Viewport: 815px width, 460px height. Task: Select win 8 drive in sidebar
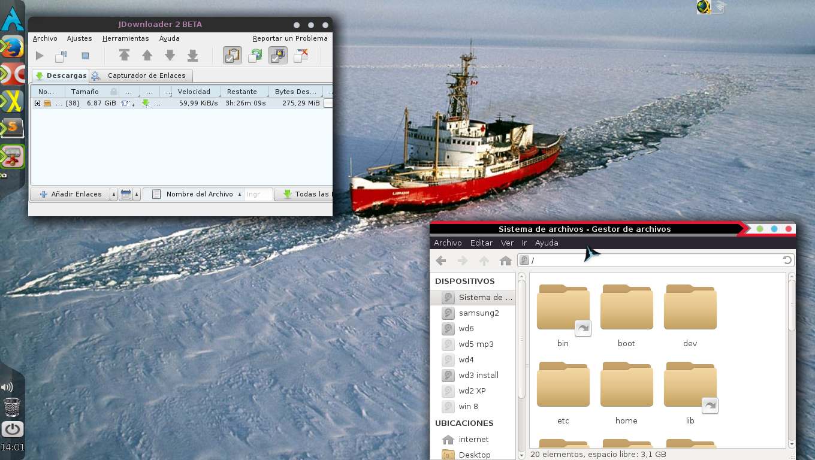click(x=473, y=406)
